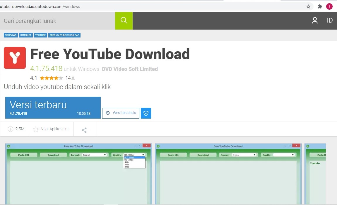Viewport: 337px width, 205px height.
Task: Open the user account icon
Action: [x=315, y=20]
